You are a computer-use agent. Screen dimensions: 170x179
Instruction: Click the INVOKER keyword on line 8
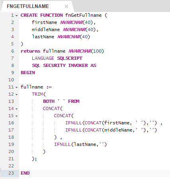(x=78, y=65)
